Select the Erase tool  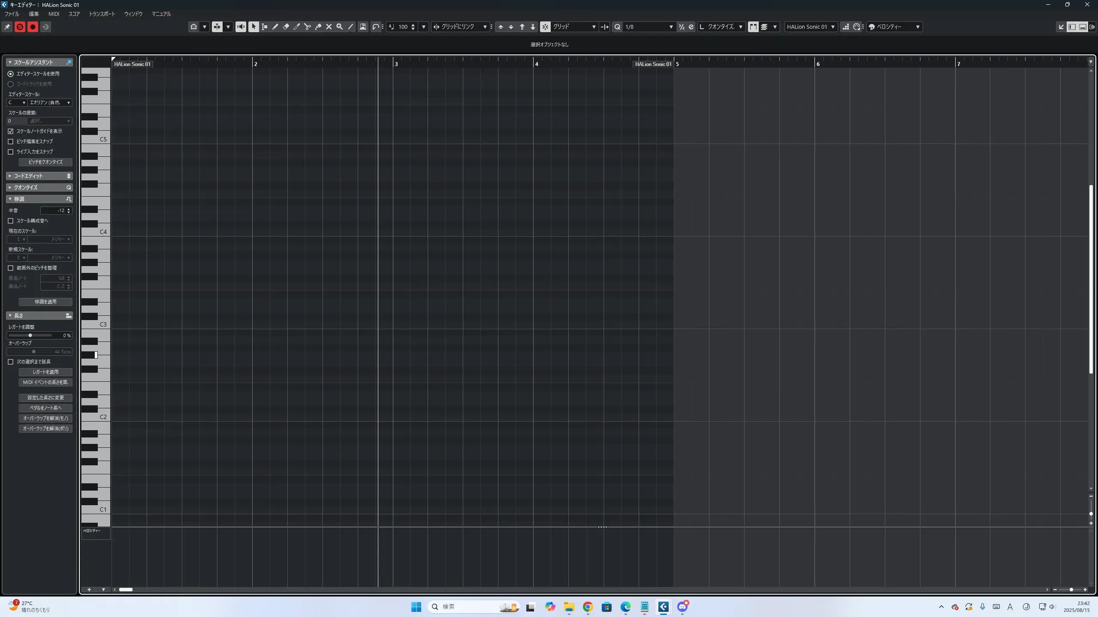point(286,27)
